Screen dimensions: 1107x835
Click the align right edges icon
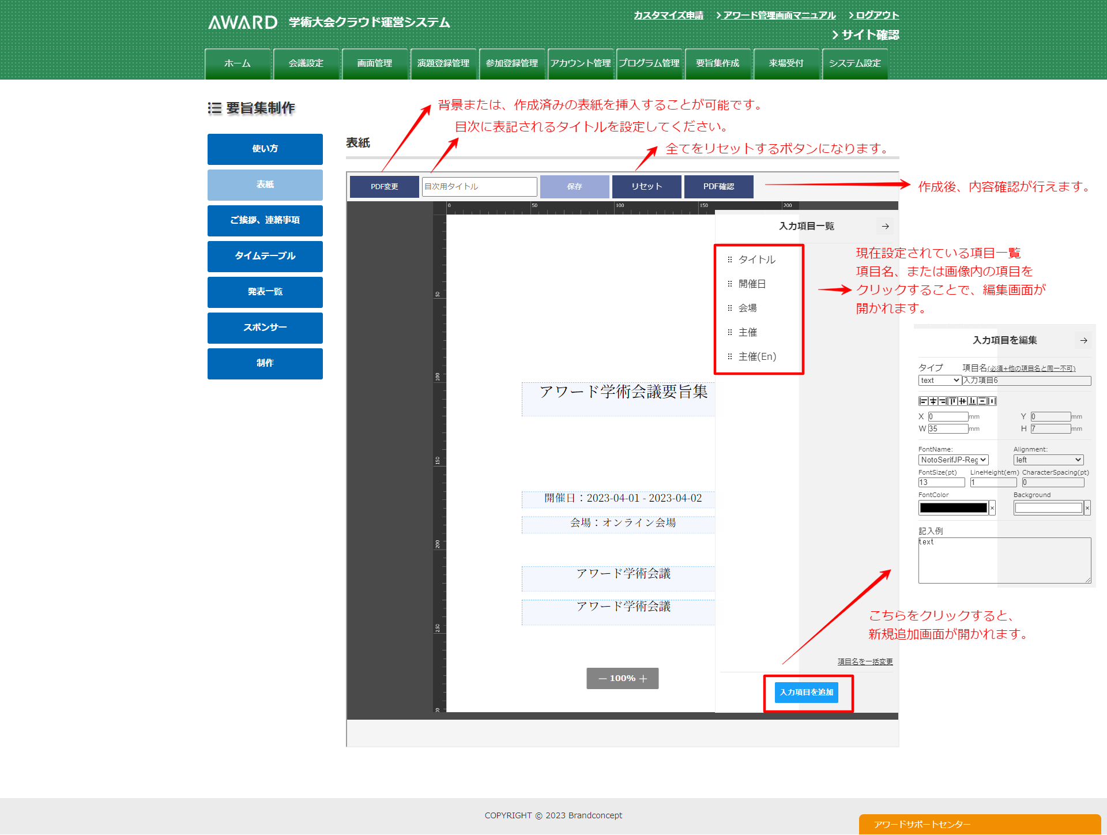[x=943, y=401]
